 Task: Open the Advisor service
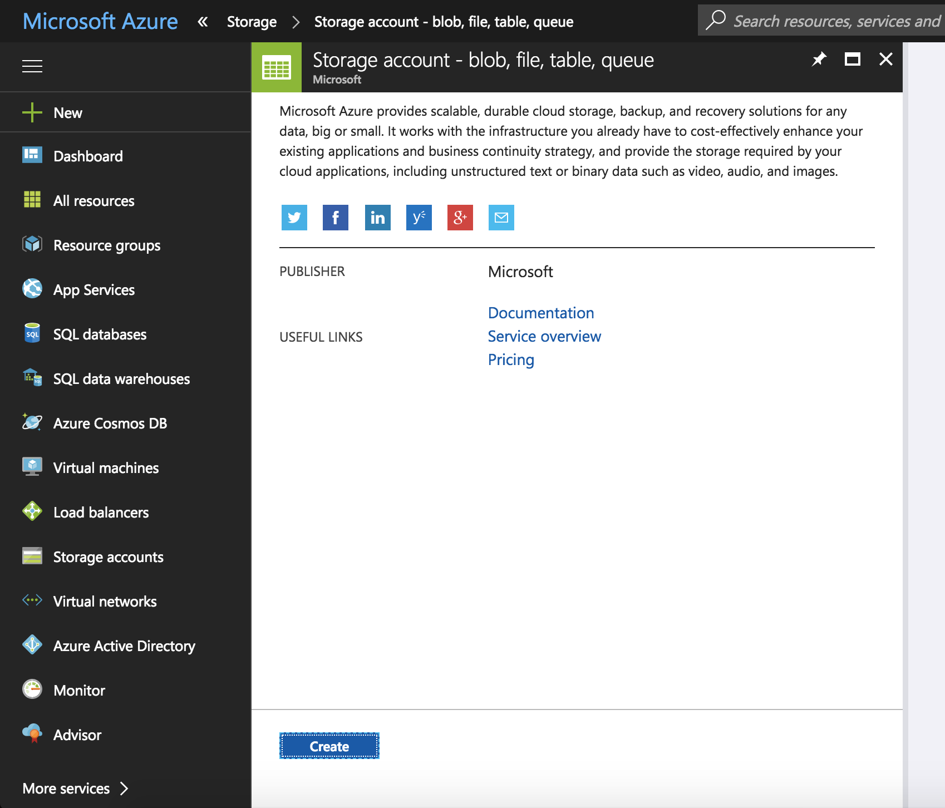[77, 735]
